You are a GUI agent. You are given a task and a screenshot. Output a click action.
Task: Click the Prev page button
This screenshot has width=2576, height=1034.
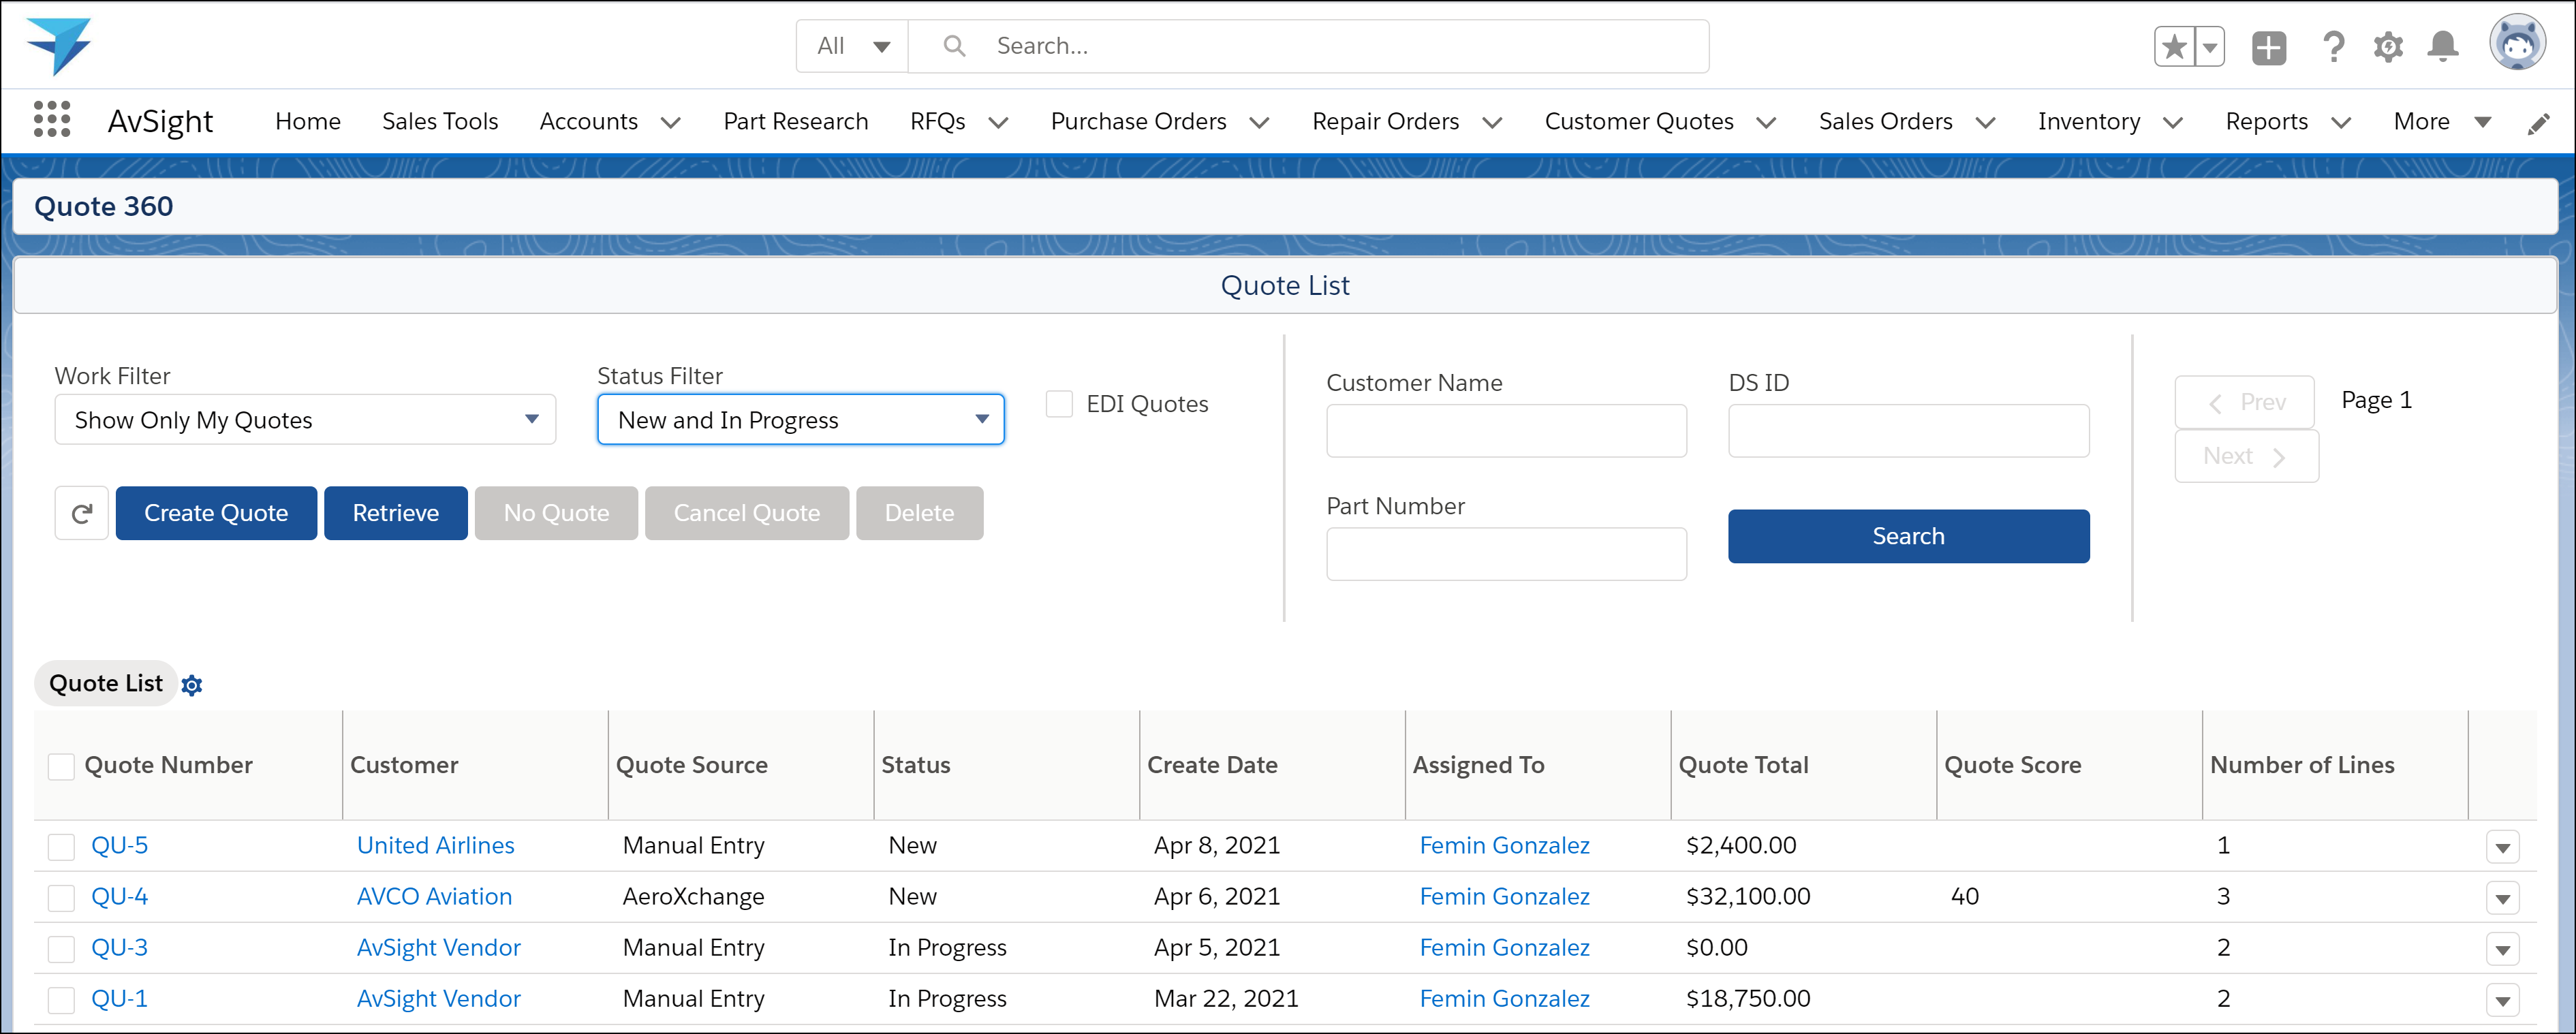pos(2245,402)
